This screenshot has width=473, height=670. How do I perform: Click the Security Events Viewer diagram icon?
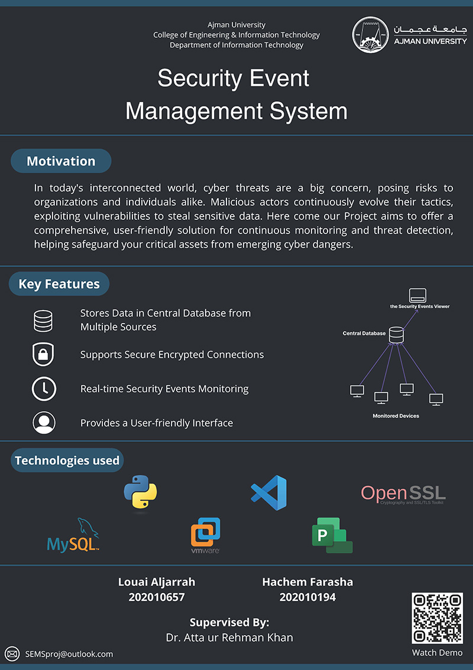click(417, 294)
